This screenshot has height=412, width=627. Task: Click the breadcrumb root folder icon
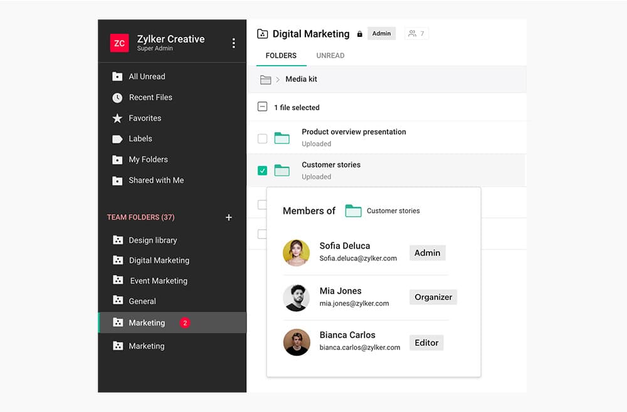point(265,80)
